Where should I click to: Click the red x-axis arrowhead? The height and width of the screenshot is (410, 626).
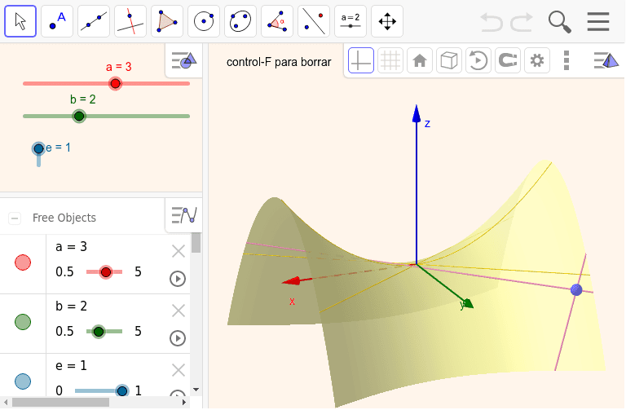(291, 280)
